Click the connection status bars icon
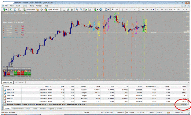This screenshot has width=191, height=115. pyautogui.click(x=168, y=113)
